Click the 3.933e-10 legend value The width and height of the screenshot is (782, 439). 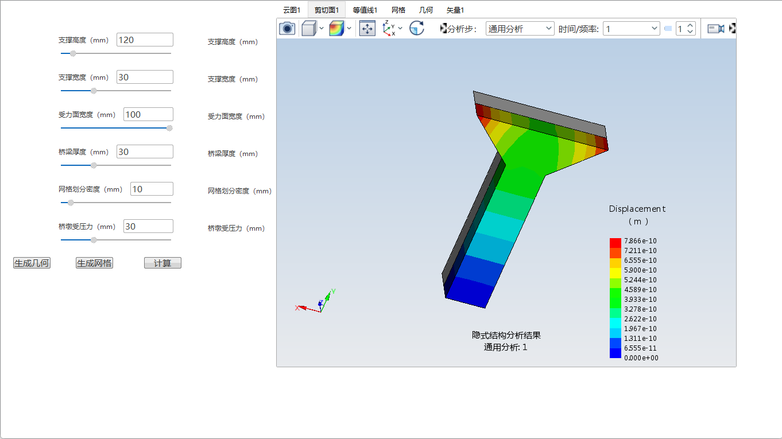click(640, 300)
